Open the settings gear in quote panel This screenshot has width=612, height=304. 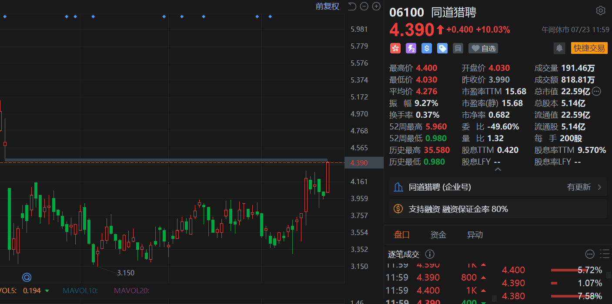[601, 11]
